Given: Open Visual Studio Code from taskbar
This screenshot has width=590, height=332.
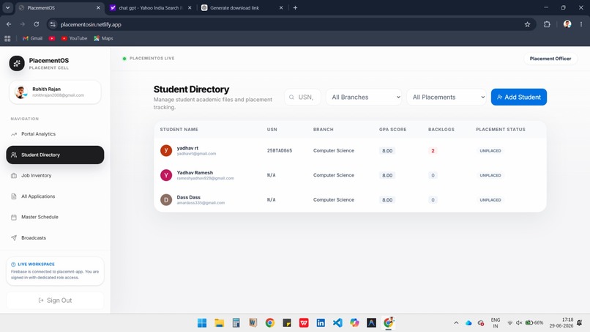Looking at the screenshot, I should coord(337,323).
